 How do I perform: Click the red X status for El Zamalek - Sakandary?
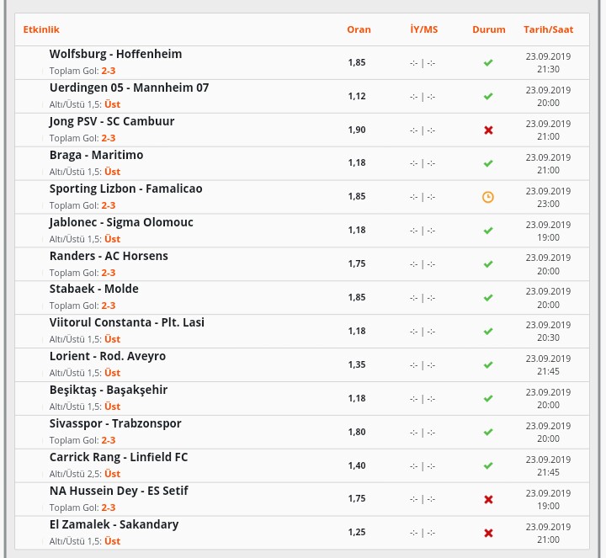[x=488, y=534]
